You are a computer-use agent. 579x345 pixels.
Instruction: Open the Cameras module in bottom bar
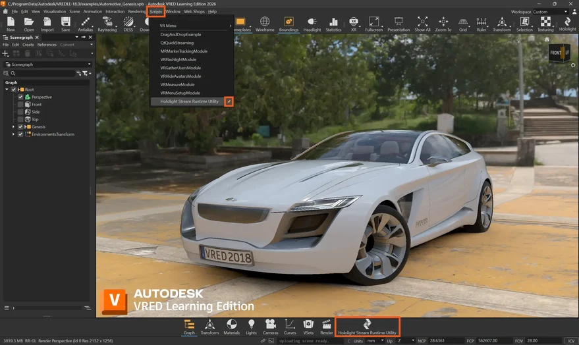tap(271, 327)
